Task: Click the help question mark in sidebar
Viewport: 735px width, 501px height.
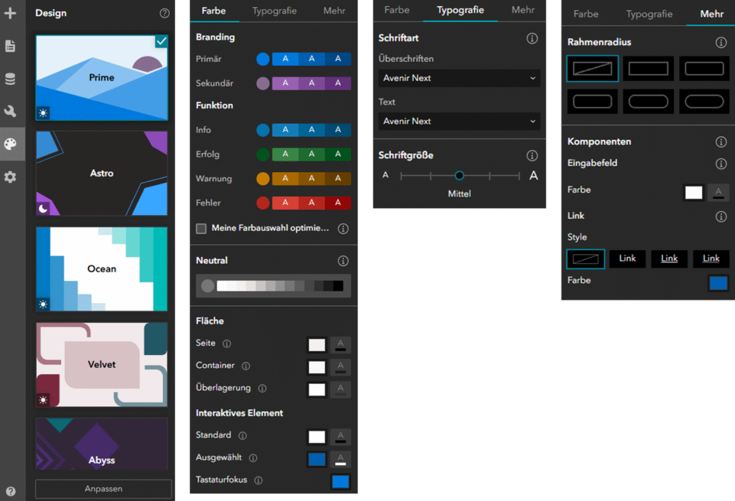Action: [11, 491]
